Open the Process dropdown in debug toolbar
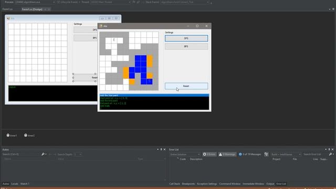336x189 pixels. point(35,2)
